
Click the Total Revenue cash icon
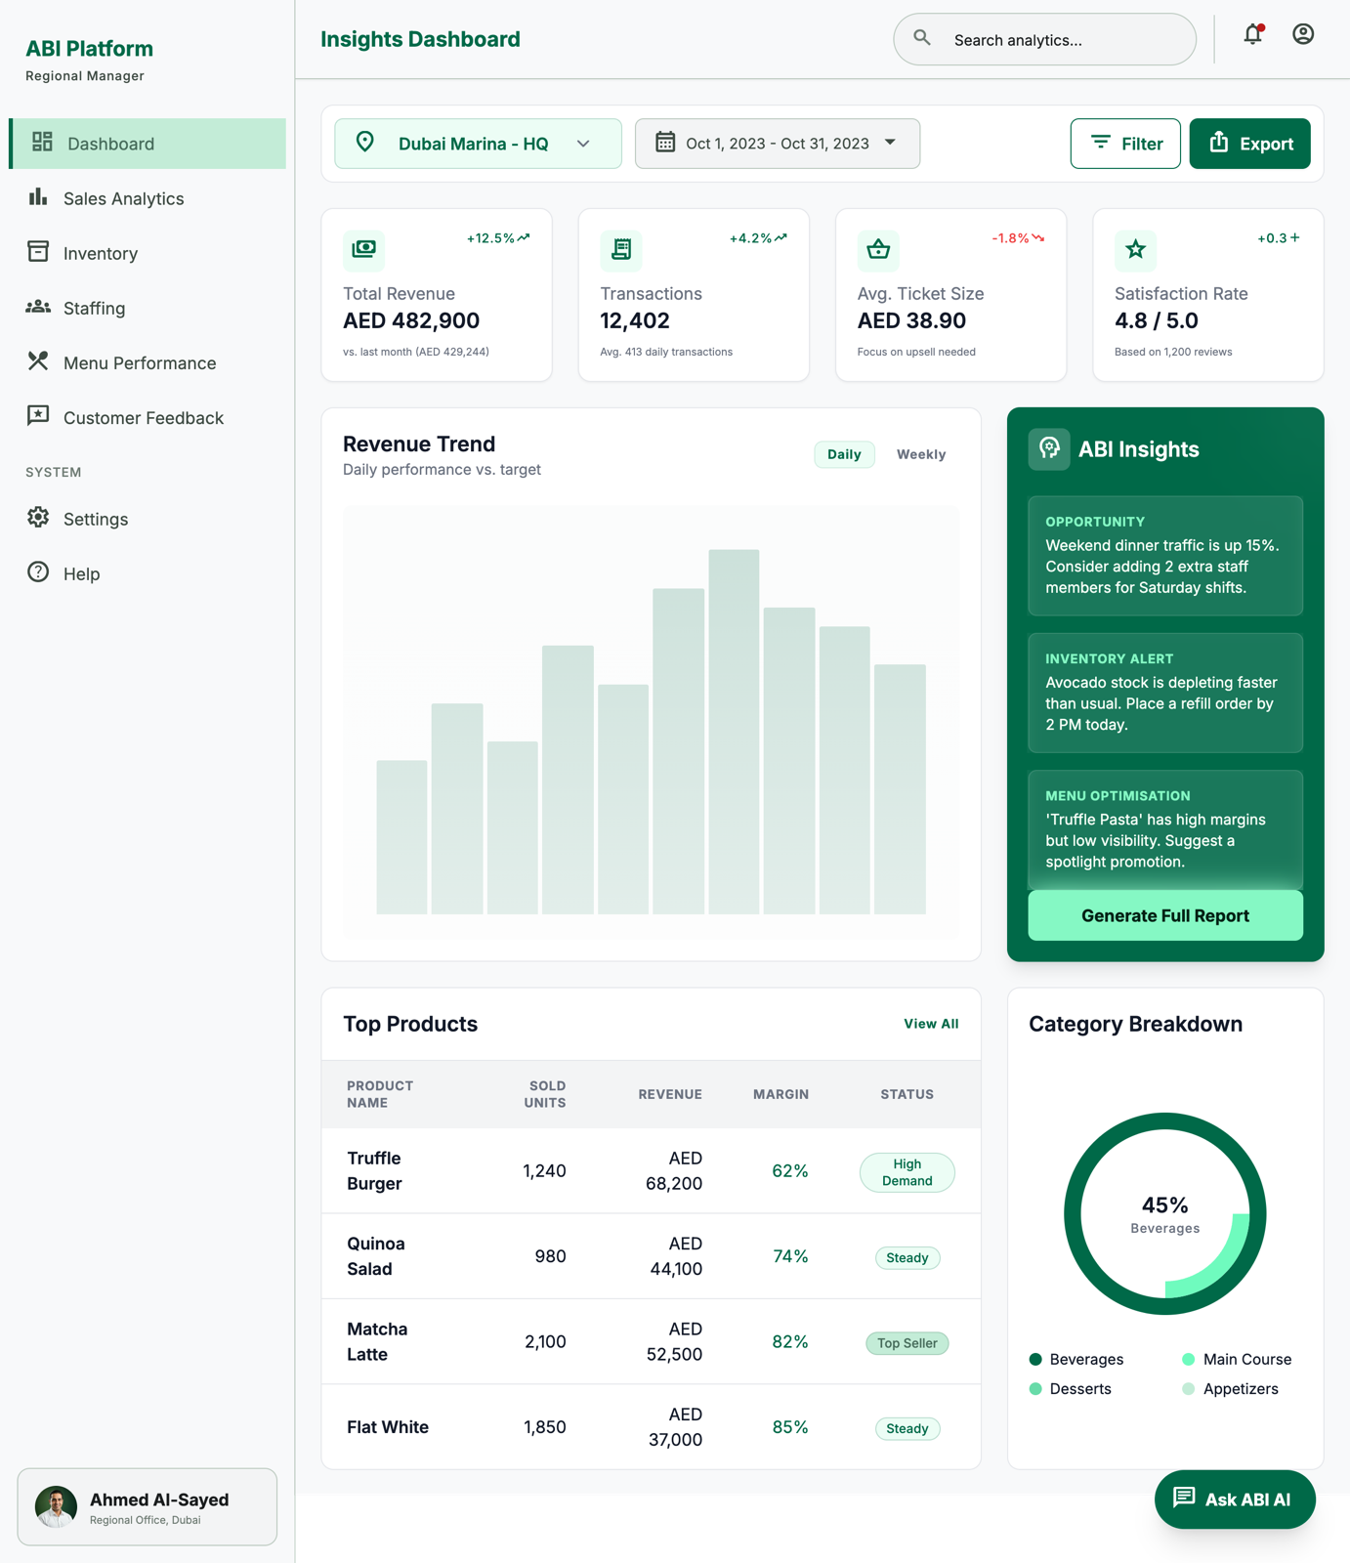[x=363, y=250]
